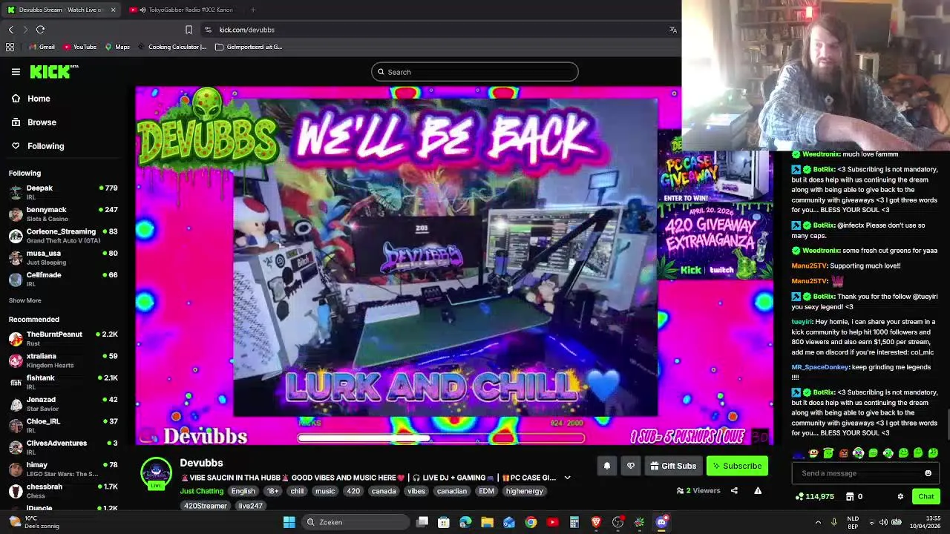950x534 pixels.
Task: Open a new browser tab
Action: (253, 10)
